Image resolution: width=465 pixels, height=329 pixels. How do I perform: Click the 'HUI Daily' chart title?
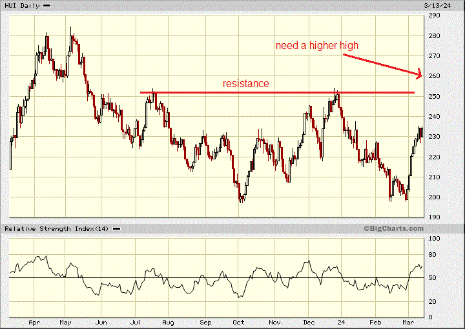(x=22, y=5)
